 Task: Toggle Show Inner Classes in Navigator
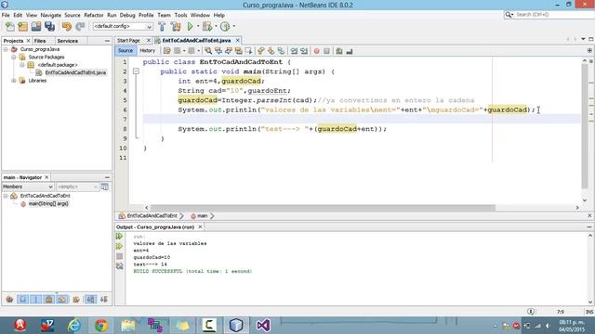click(62, 300)
